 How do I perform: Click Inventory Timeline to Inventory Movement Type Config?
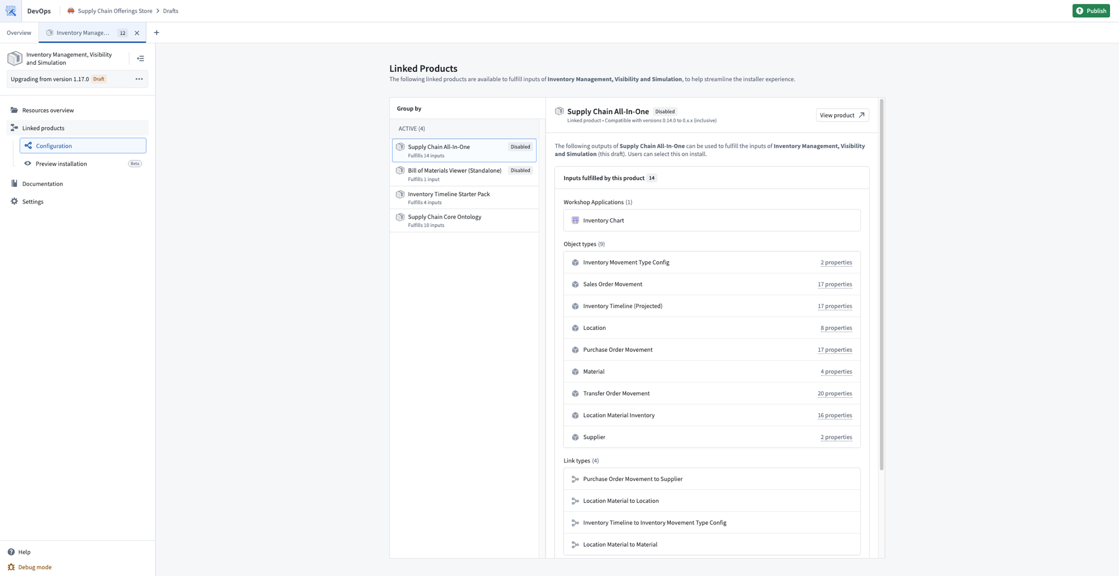tap(712, 523)
